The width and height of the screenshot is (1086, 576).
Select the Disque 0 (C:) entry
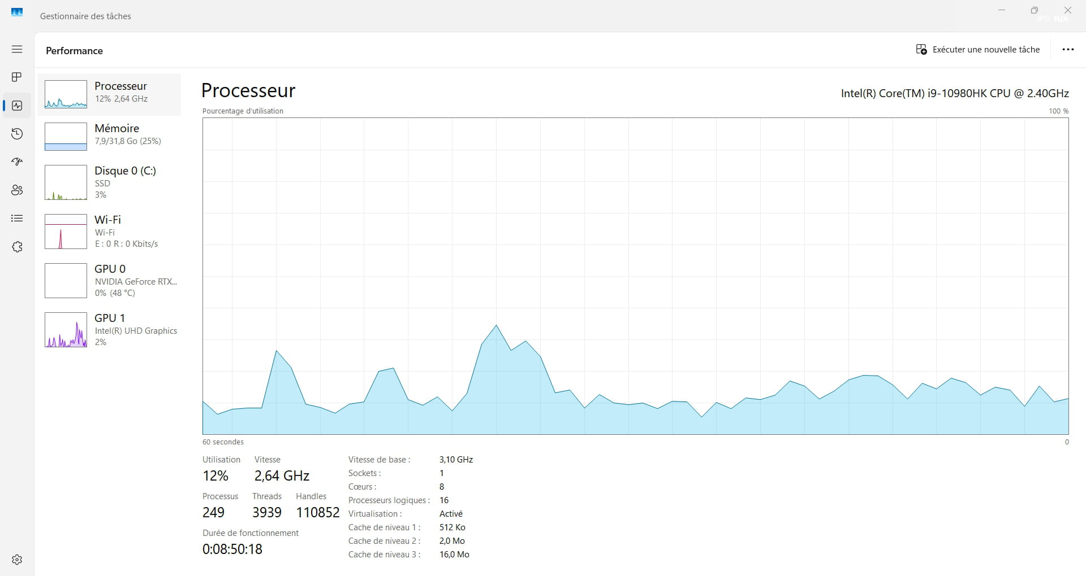(x=109, y=182)
